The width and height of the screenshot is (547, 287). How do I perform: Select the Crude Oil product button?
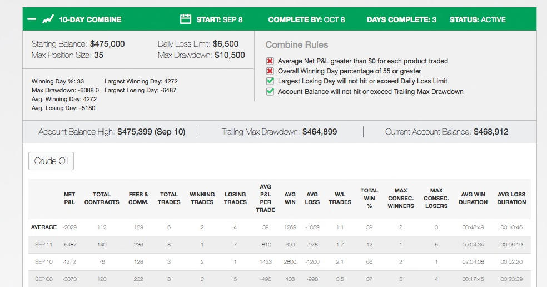pyautogui.click(x=51, y=161)
